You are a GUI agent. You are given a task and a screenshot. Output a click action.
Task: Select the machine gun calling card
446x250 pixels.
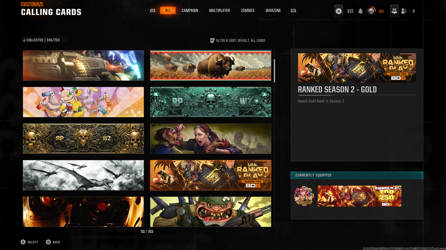(83, 65)
